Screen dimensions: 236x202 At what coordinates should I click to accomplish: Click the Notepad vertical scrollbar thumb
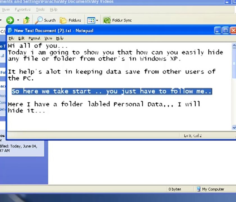coord(234,63)
